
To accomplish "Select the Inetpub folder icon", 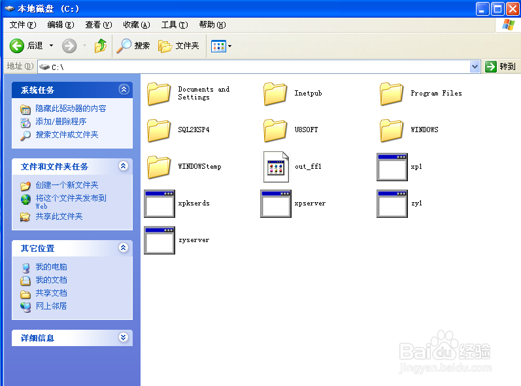I will click(x=275, y=94).
